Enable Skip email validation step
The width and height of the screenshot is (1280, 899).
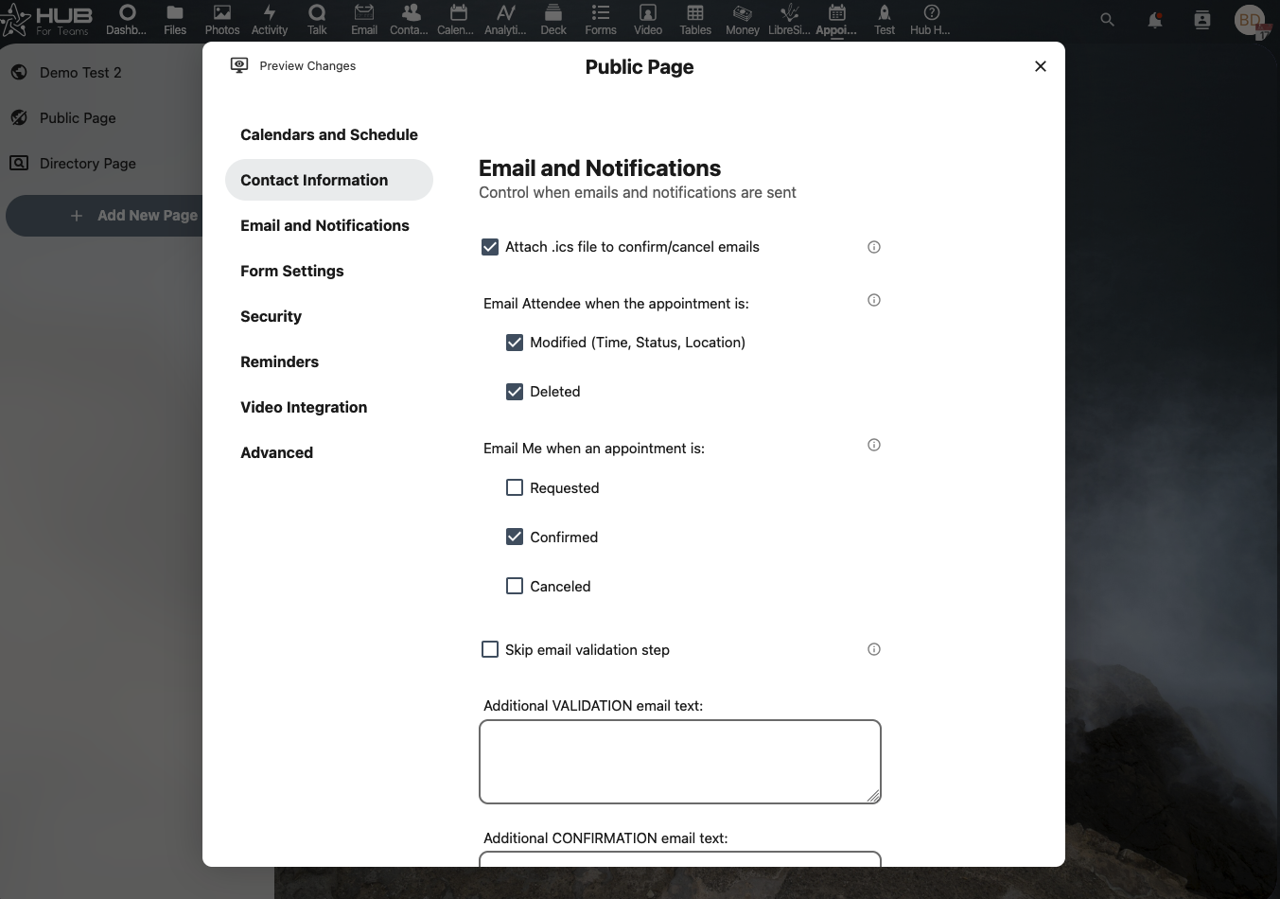click(x=490, y=649)
